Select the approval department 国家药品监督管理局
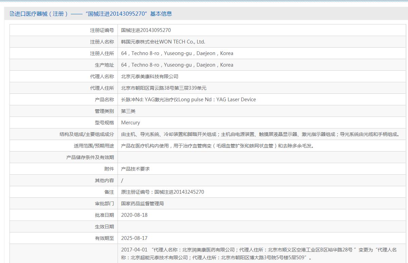 point(142,204)
